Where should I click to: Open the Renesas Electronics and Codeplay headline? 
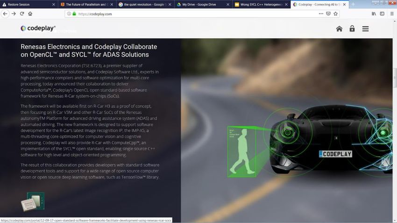[89, 50]
